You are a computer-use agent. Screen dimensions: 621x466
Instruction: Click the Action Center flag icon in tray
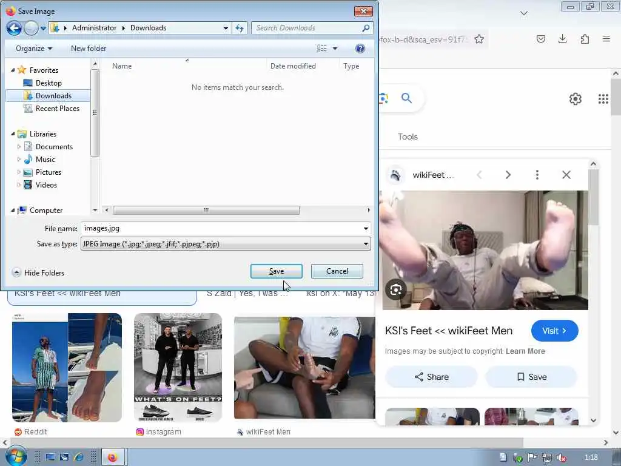pos(532,458)
